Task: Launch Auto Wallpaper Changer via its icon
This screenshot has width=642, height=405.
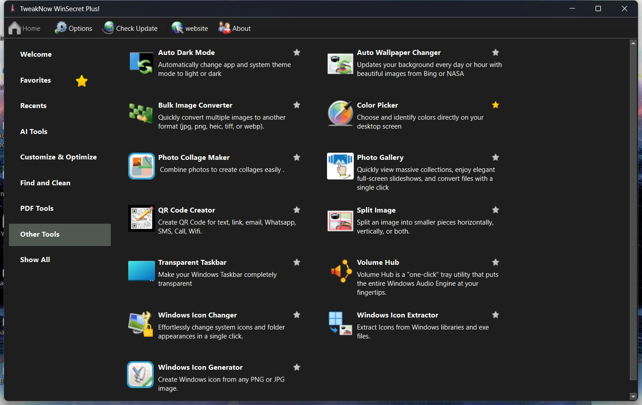Action: pos(340,63)
